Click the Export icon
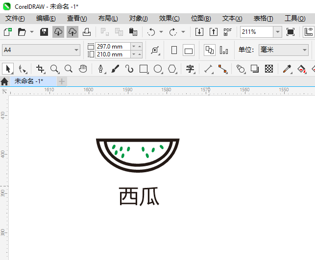This screenshot has width=315, height=260. (214, 32)
